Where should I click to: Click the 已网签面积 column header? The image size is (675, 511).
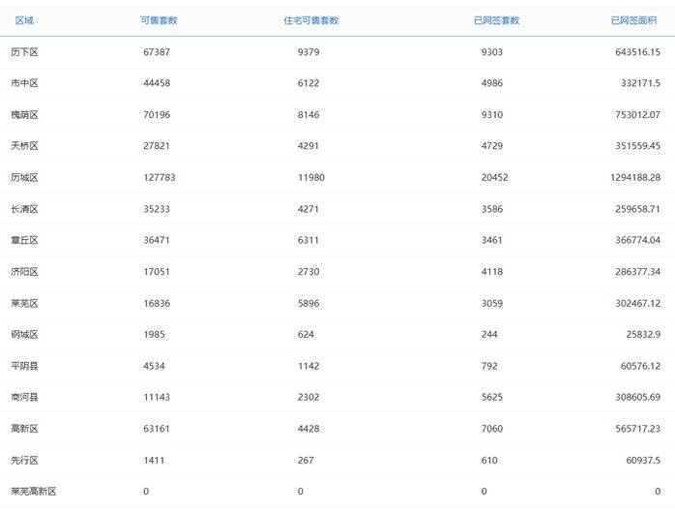[634, 20]
